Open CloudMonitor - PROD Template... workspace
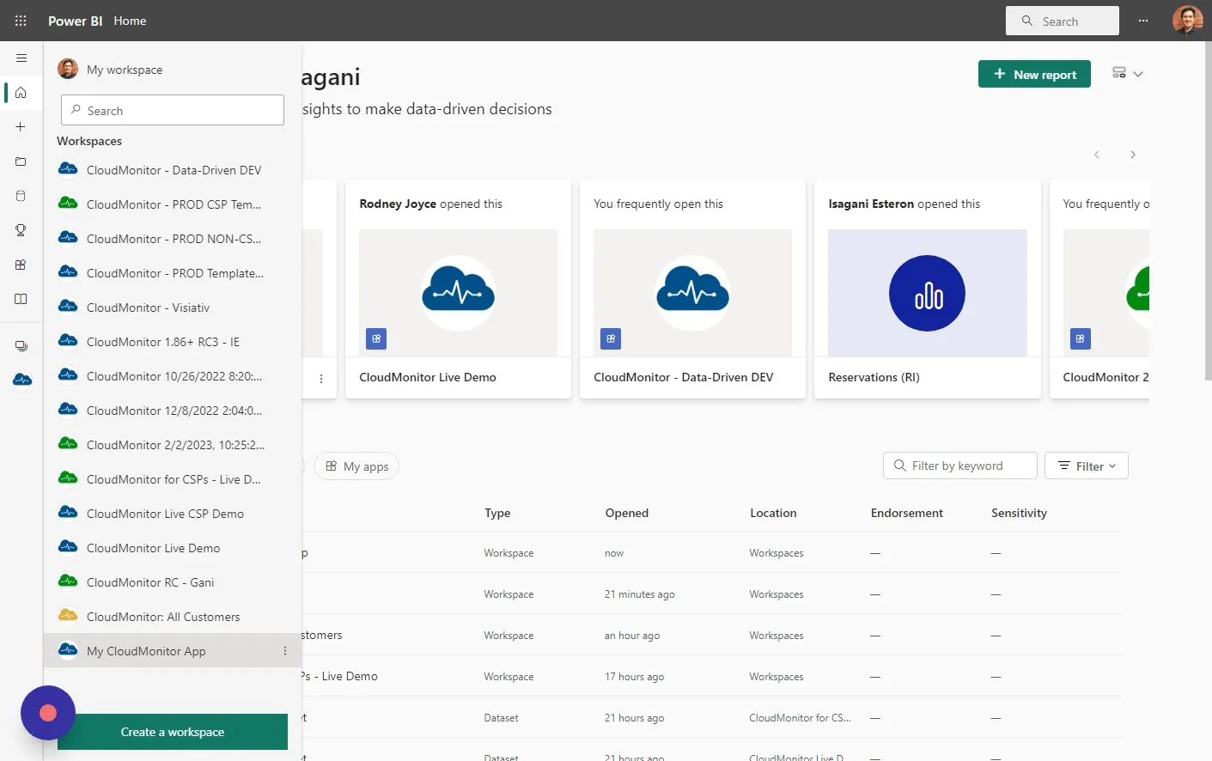The image size is (1212, 761). tap(173, 273)
